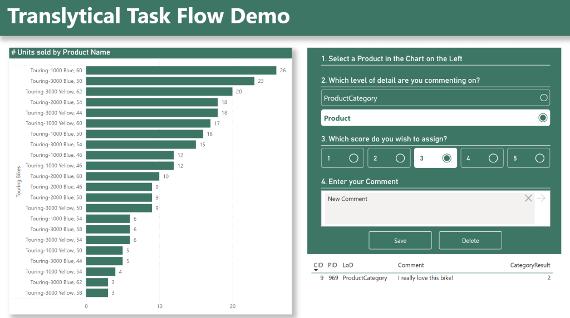Viewport: 570px width, 318px height.
Task: Click the Touring-2000 Blue, 60 bar
Action: tap(122, 176)
